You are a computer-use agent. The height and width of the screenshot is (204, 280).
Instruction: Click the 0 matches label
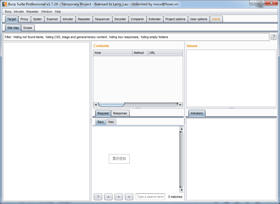tap(175, 197)
